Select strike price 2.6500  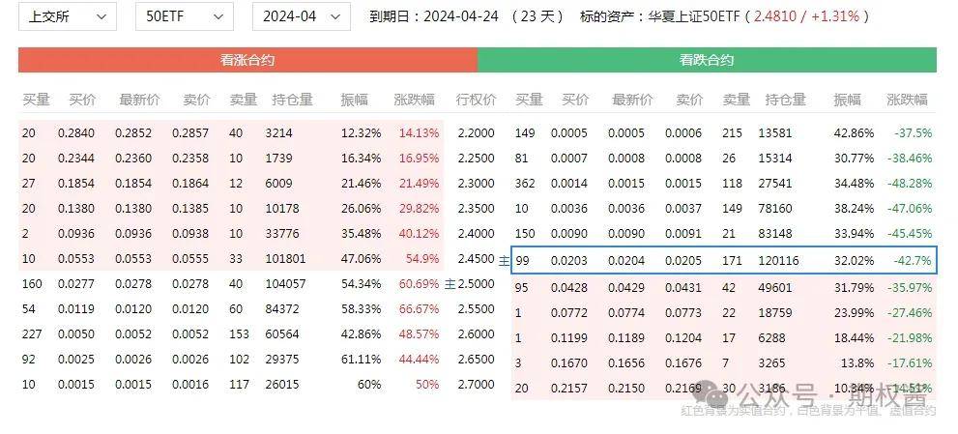[476, 360]
